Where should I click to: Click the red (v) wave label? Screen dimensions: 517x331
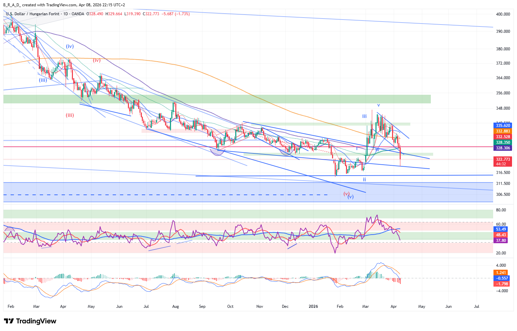pyautogui.click(x=346, y=193)
